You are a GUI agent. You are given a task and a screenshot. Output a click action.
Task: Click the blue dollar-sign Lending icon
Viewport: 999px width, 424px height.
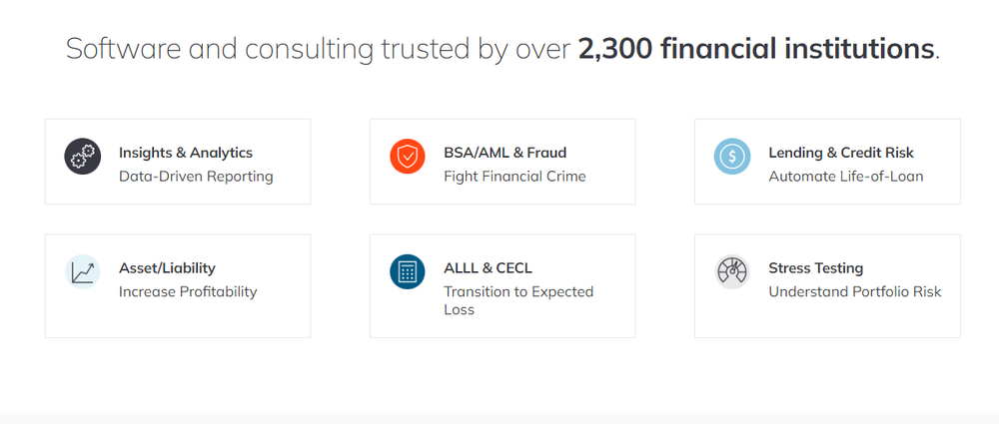click(732, 157)
